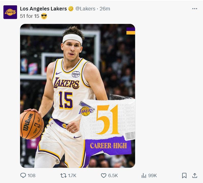Open view analytics bar chart icon
The image size is (203, 183).
tap(144, 175)
